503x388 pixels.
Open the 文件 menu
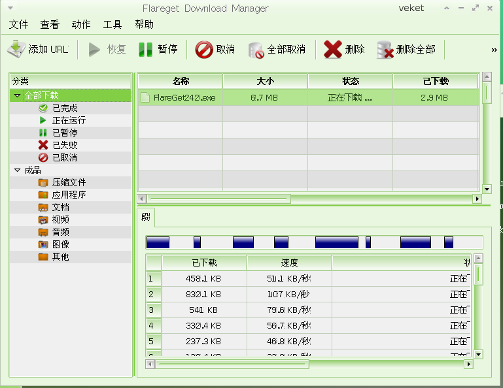coord(18,24)
